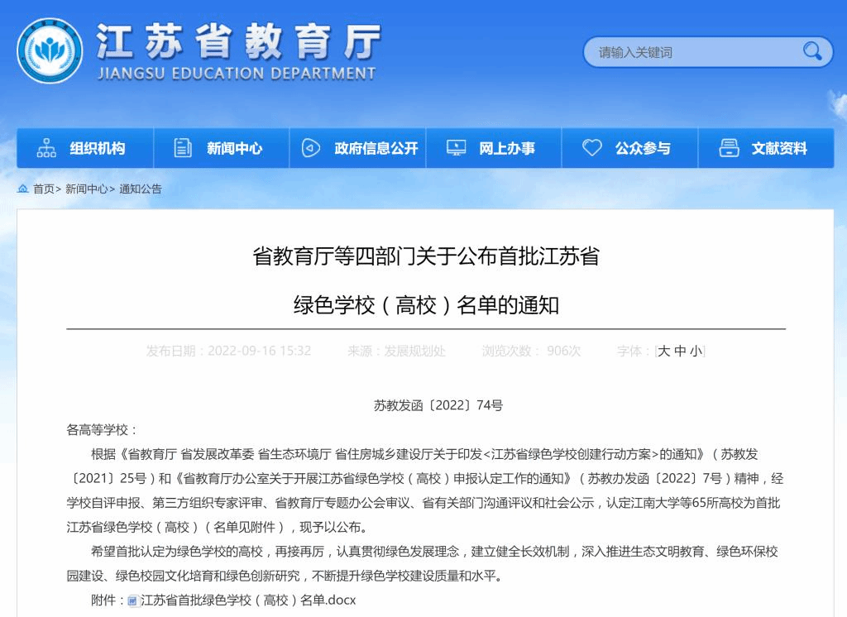Open the 组织机构 menu item
This screenshot has width=847, height=617.
point(97,149)
